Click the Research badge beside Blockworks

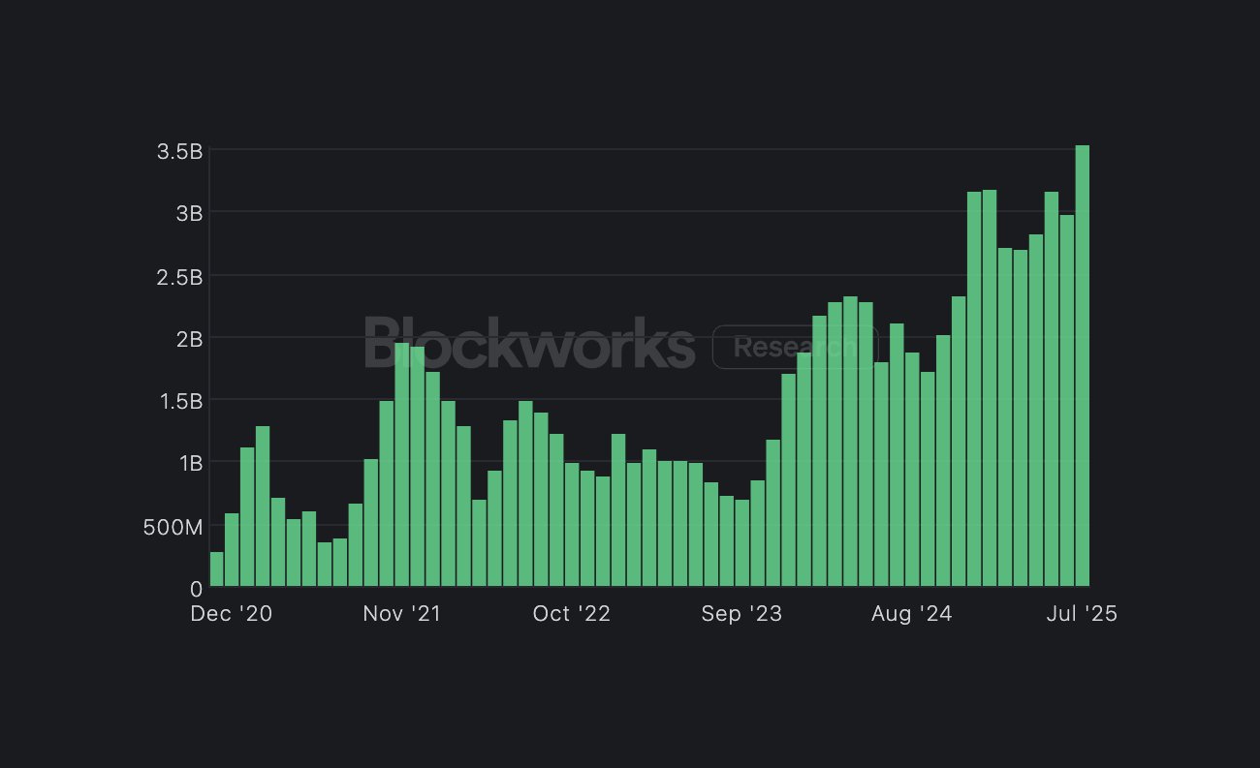[x=795, y=347]
